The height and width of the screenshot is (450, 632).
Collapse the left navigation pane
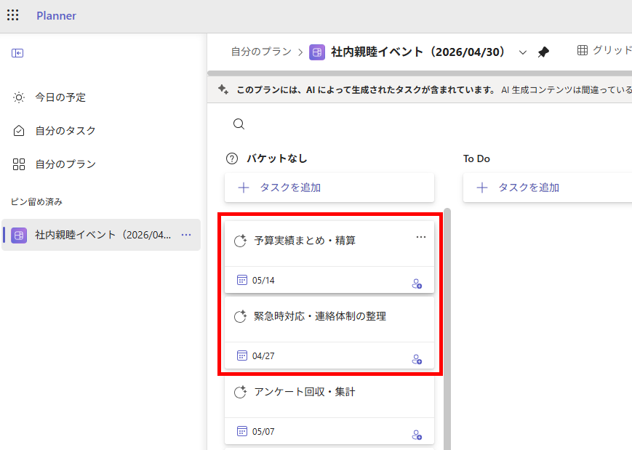pos(17,53)
